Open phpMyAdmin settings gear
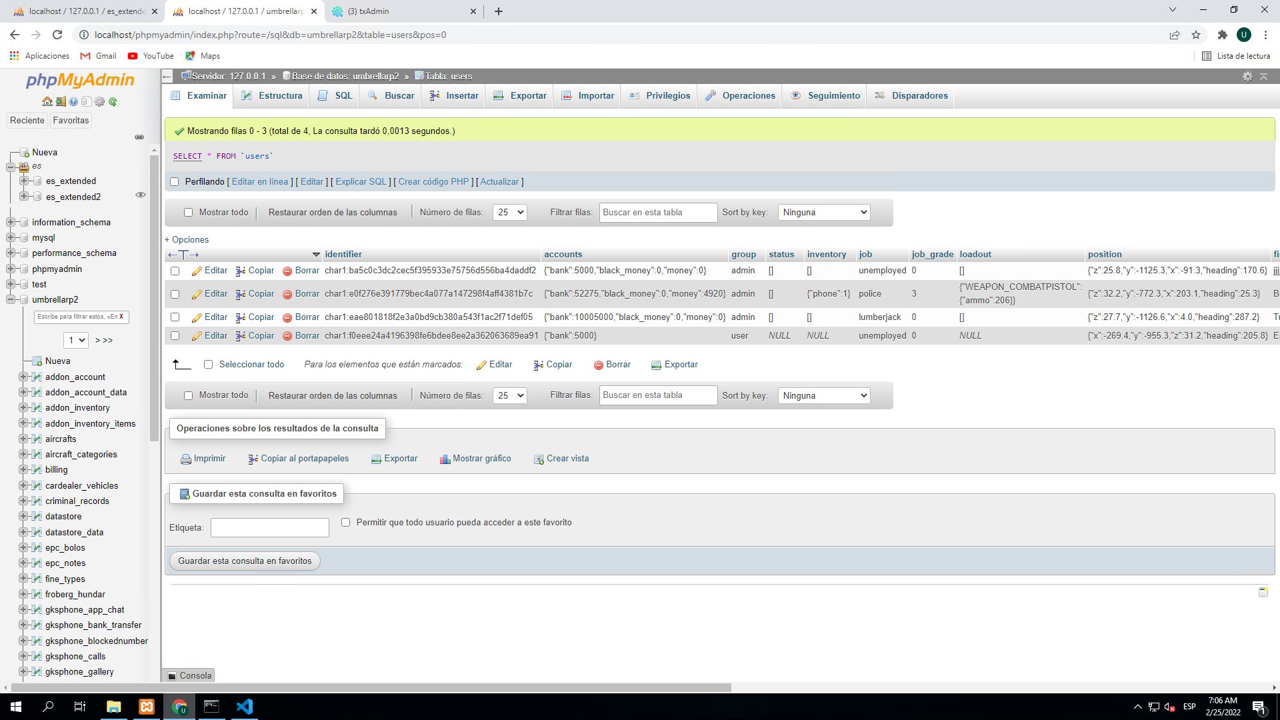The image size is (1280, 720). tap(1247, 76)
